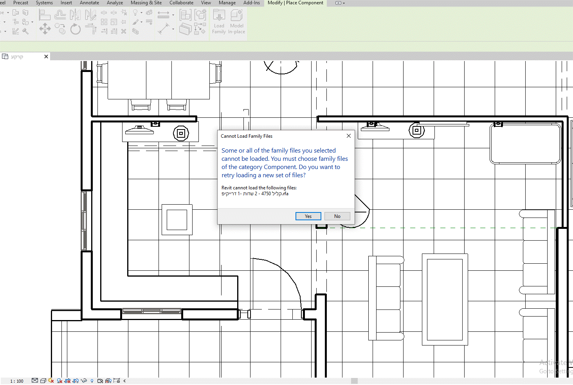573x385 pixels.
Task: Click Yes to retry loading files
Action: pos(308,216)
